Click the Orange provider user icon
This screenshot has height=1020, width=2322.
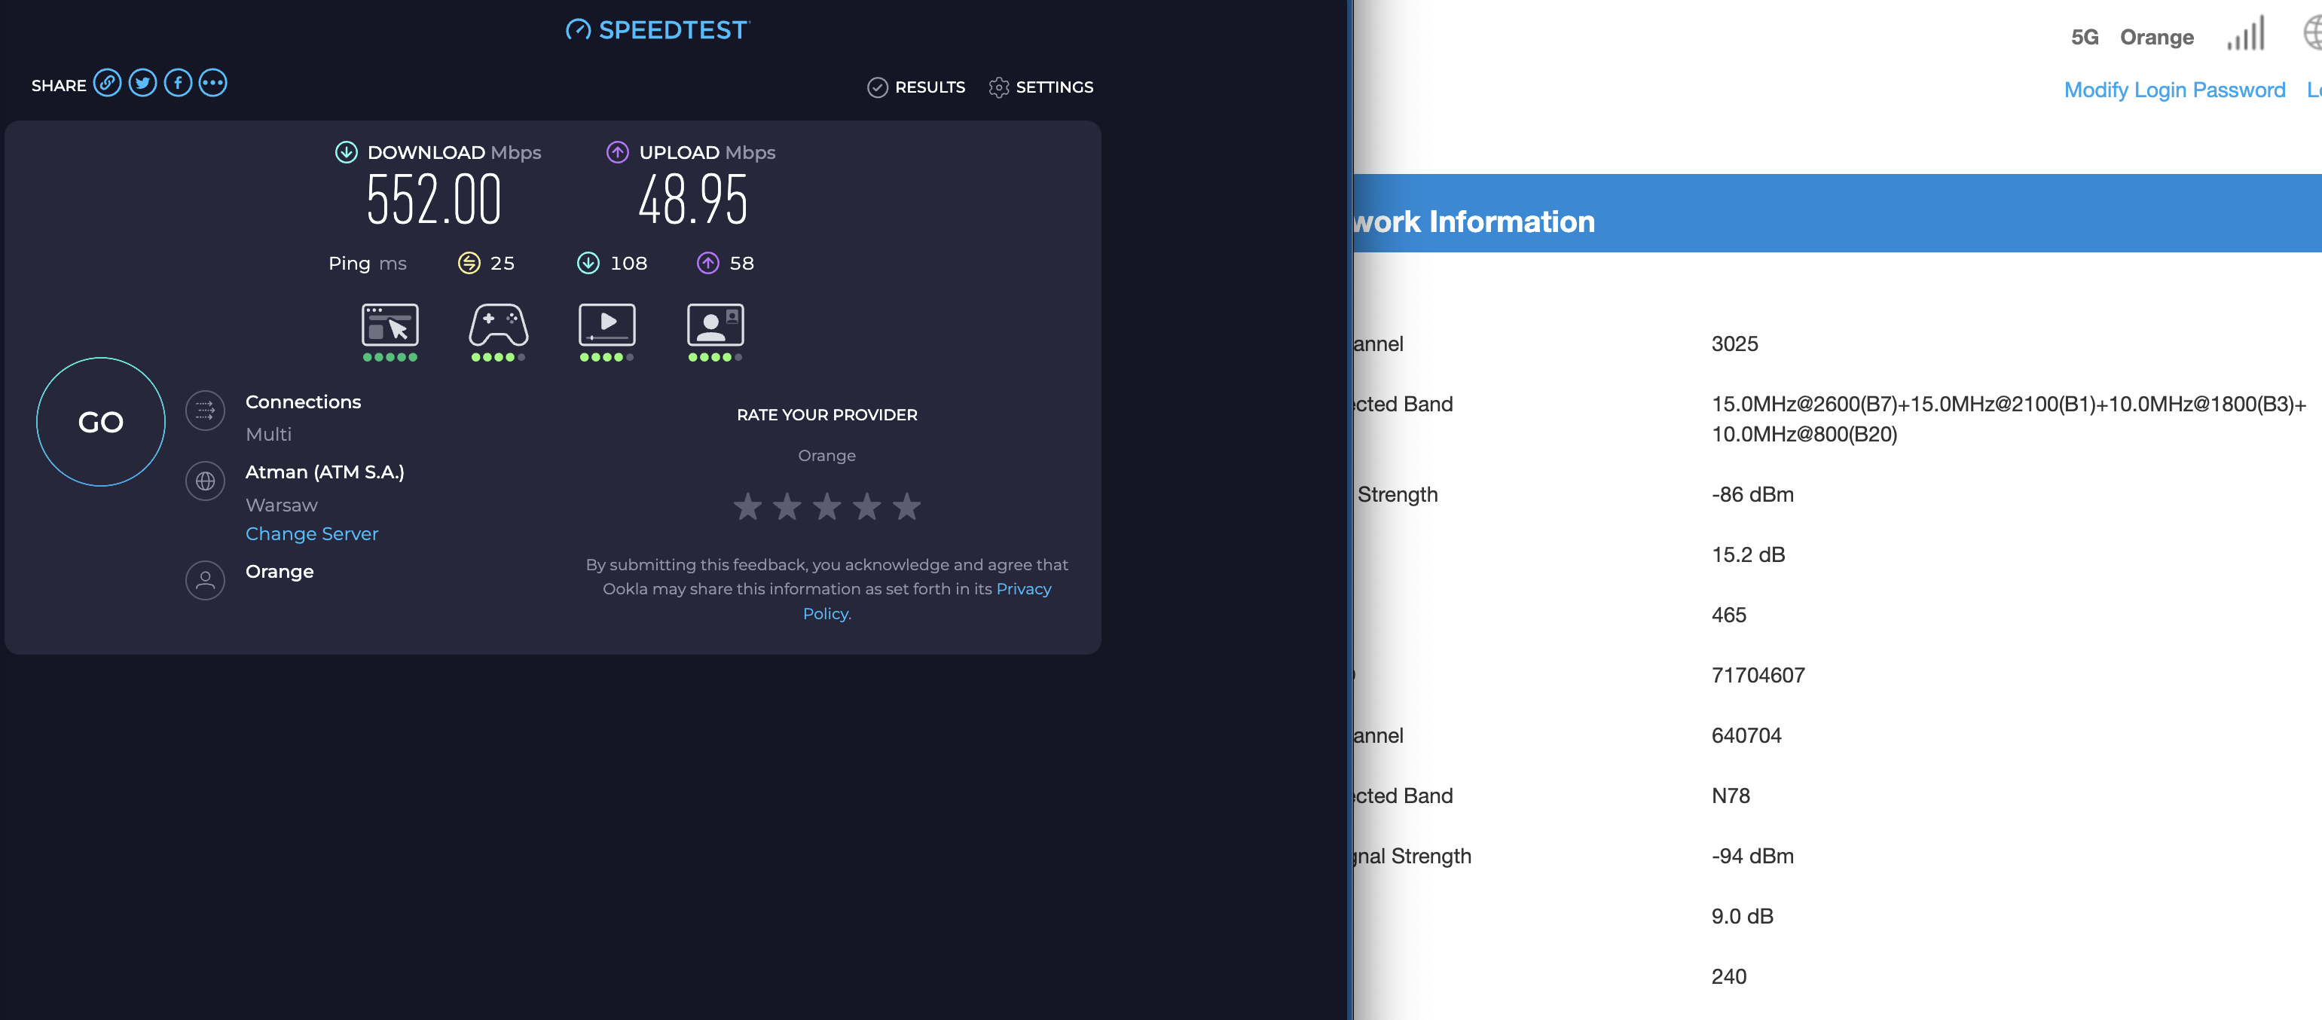point(206,580)
